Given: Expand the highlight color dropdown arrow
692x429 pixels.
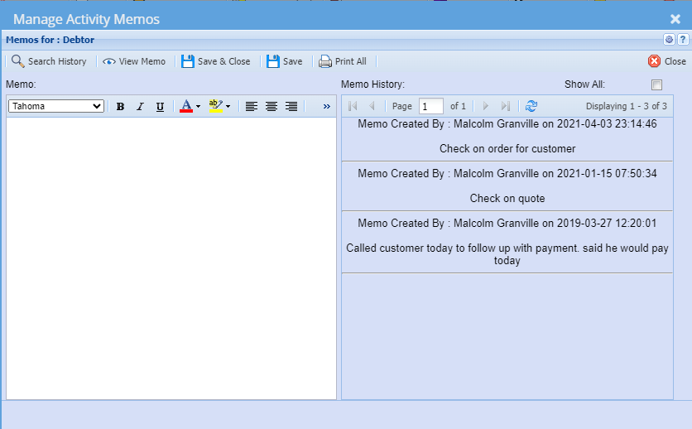Looking at the screenshot, I should pyautogui.click(x=228, y=107).
